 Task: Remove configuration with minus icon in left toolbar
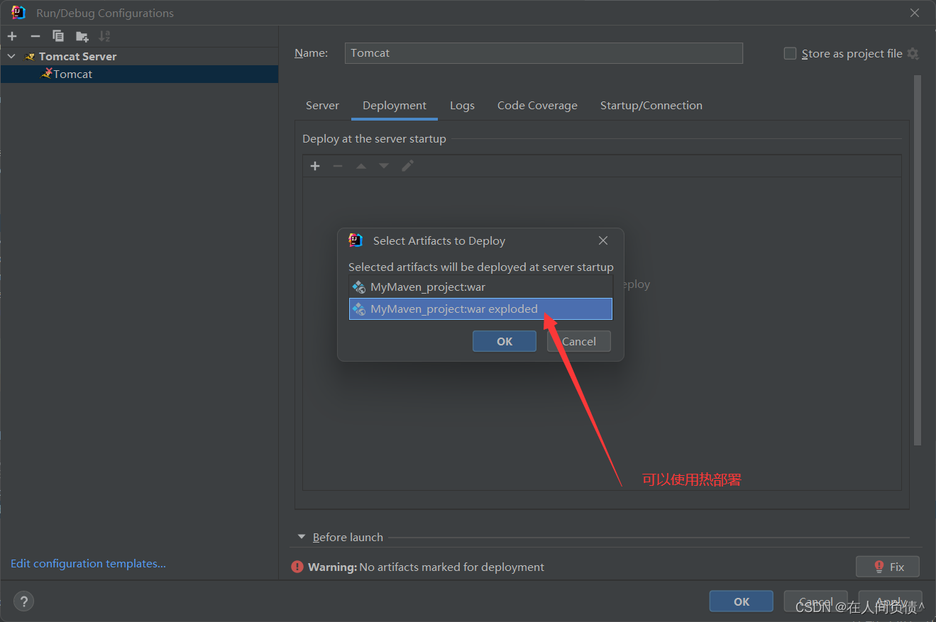(x=35, y=36)
